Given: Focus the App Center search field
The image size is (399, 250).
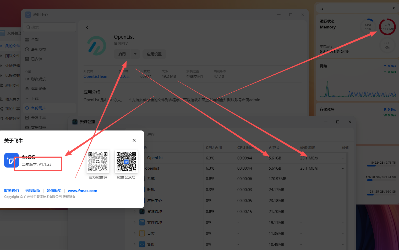Looking at the screenshot, I should point(50,27).
